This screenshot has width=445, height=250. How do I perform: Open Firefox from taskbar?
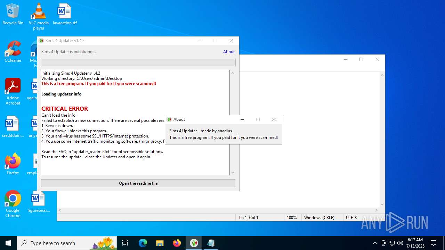(x=177, y=243)
